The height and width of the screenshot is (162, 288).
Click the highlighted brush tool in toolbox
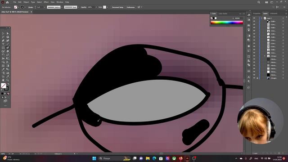(8, 48)
